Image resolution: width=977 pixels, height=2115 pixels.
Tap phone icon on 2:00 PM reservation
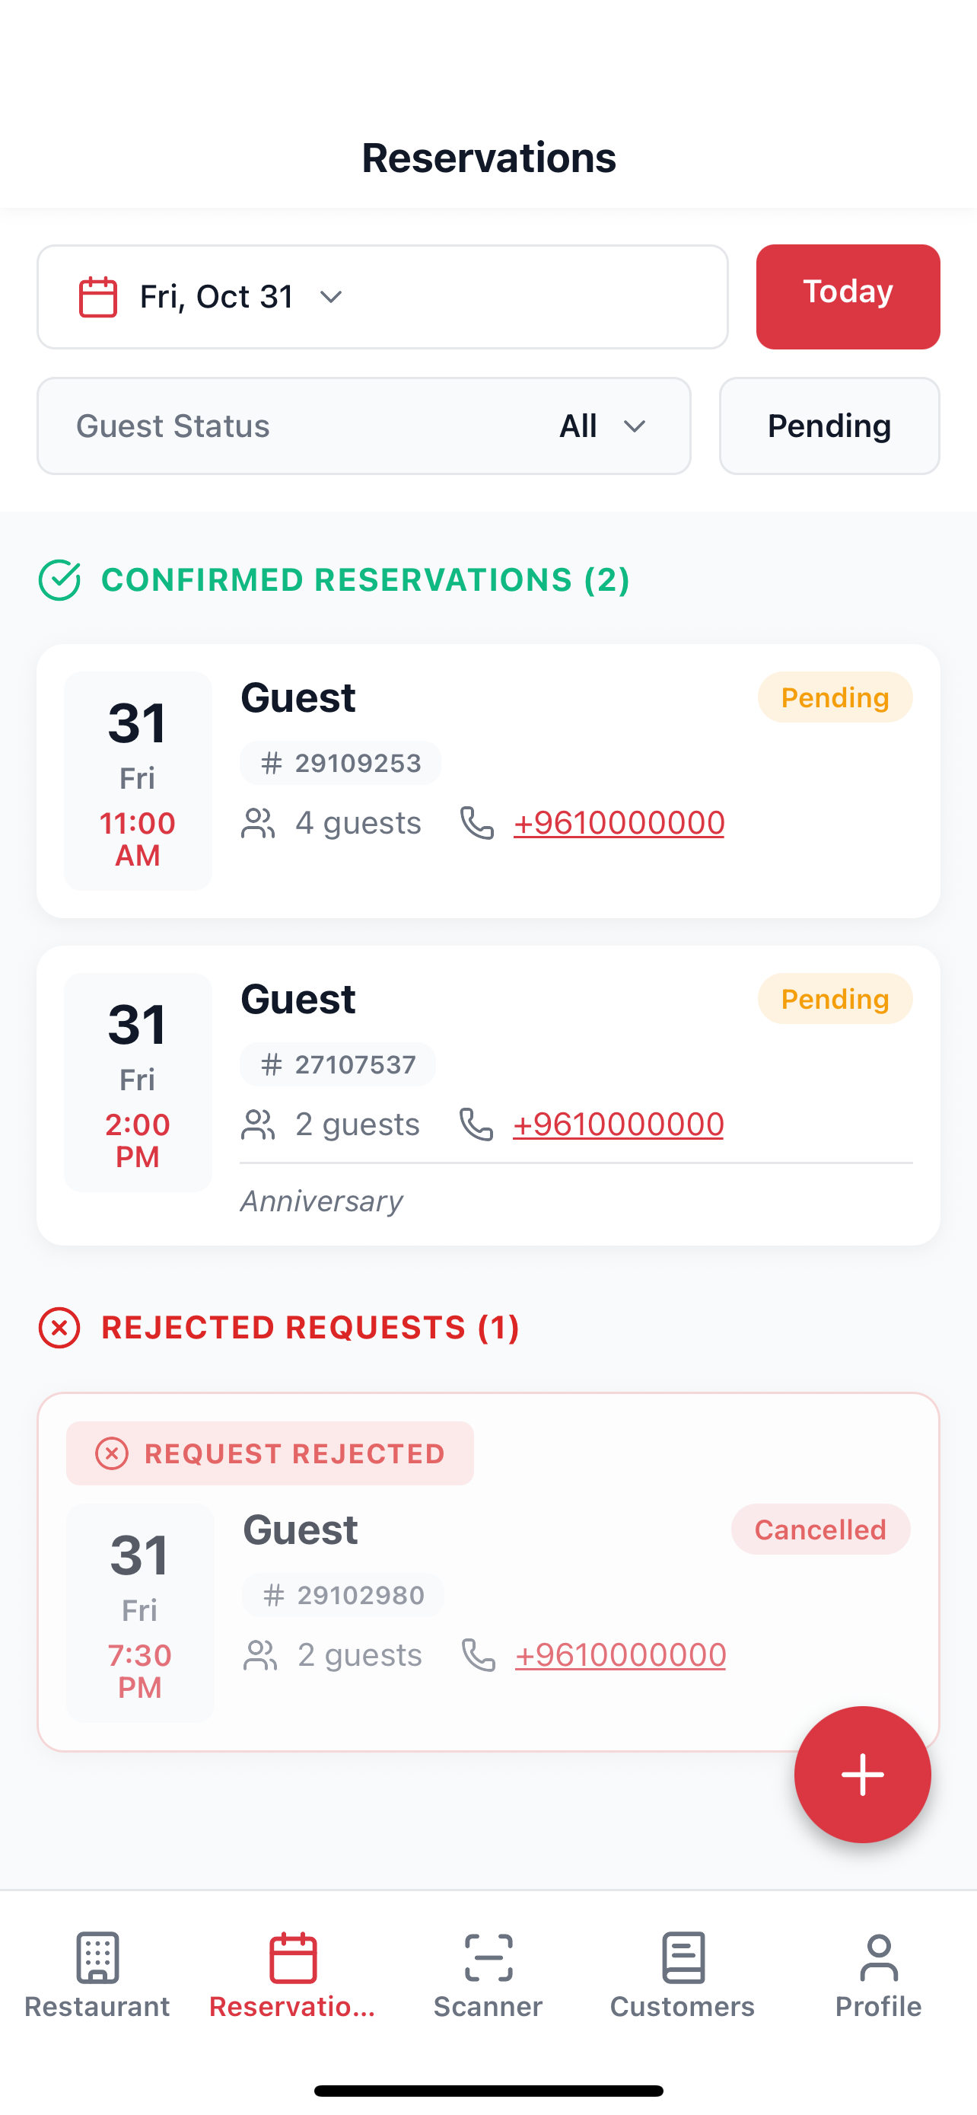point(476,1124)
